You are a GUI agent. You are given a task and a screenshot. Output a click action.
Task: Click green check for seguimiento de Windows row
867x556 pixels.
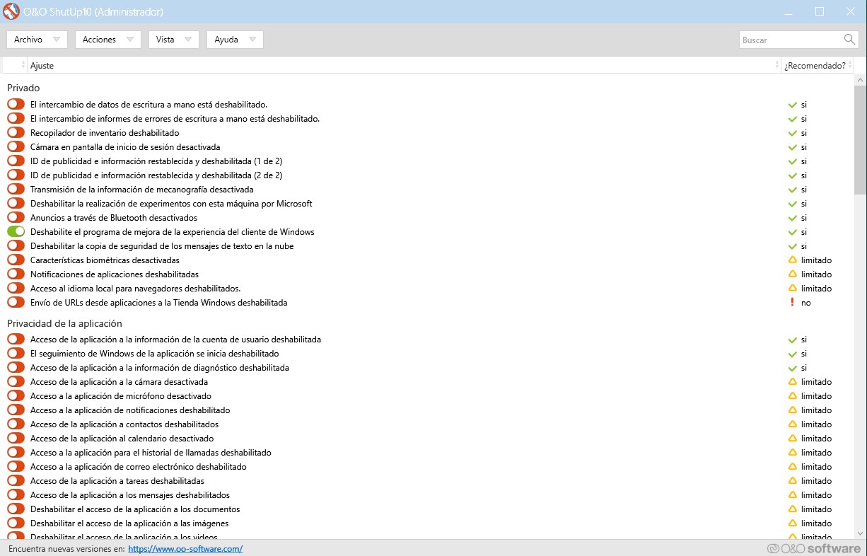pos(793,354)
